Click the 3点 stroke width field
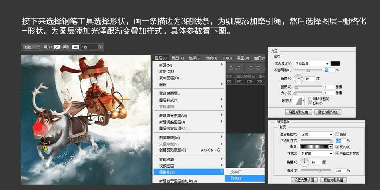The height and width of the screenshot is (190, 380). point(89,47)
